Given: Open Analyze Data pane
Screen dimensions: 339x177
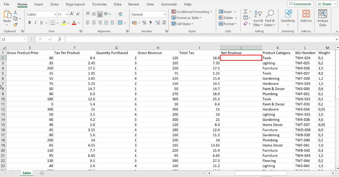Looking at the screenshot, I should [x=322, y=18].
